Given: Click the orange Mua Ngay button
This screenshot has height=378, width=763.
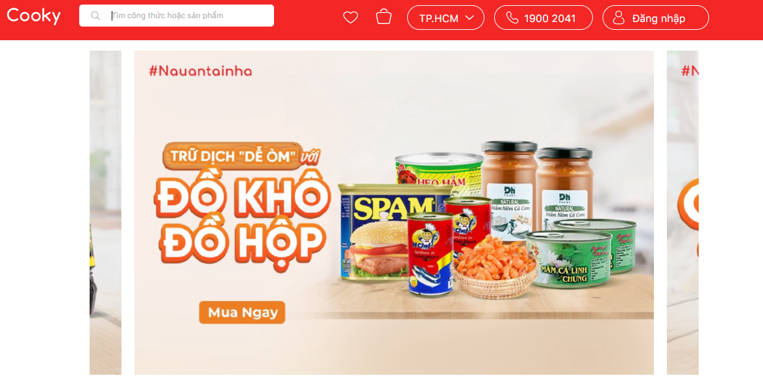Looking at the screenshot, I should pos(242,313).
